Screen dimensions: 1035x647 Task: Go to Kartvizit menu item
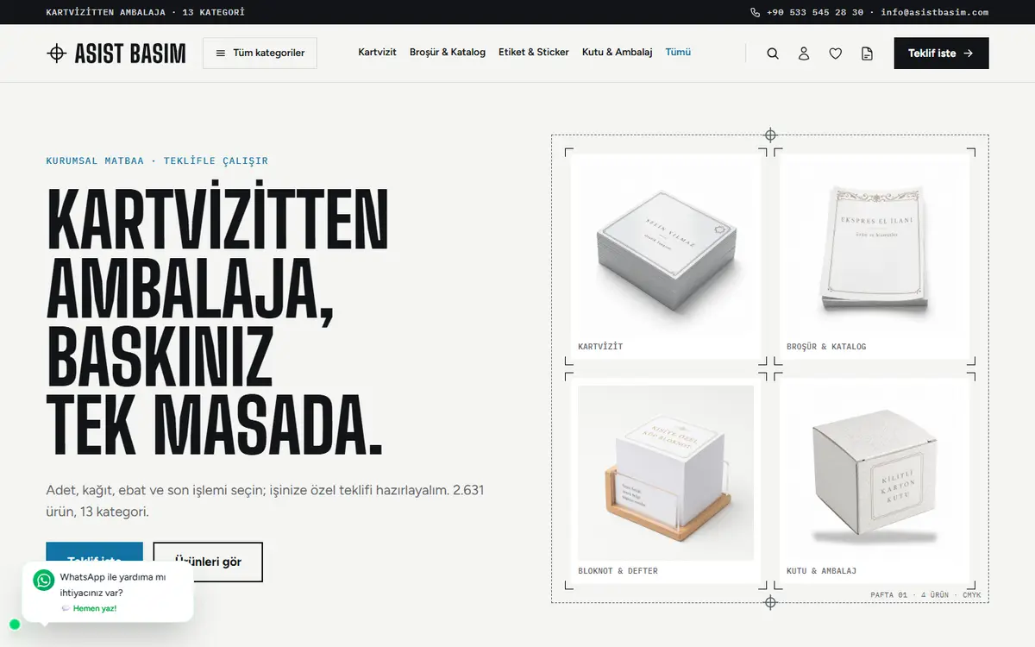pyautogui.click(x=377, y=53)
